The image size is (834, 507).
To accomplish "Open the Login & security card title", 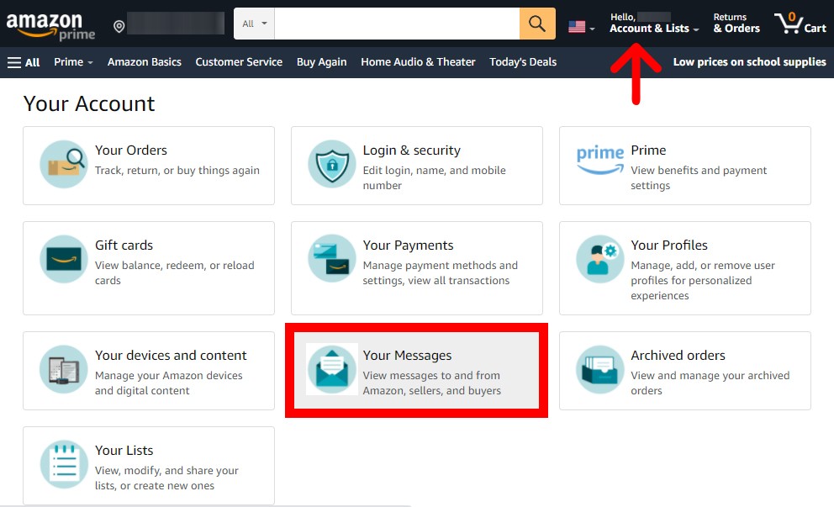I will coord(412,151).
